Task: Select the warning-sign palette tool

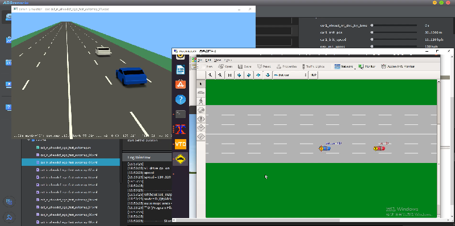Action: [x=201, y=119]
